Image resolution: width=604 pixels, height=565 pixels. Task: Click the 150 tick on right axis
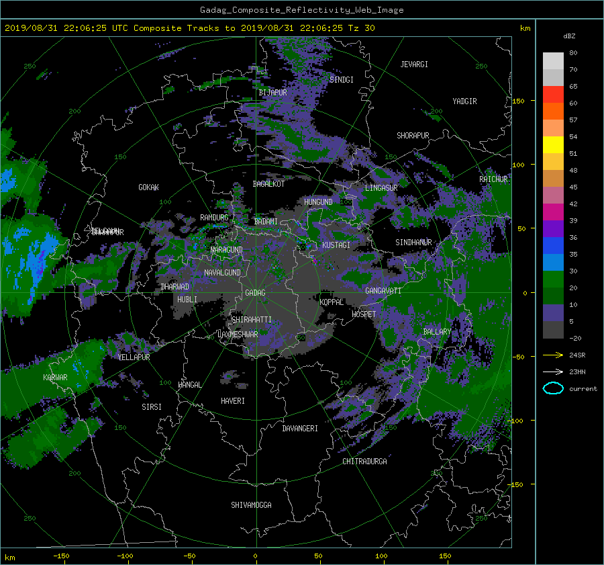pyautogui.click(x=518, y=101)
